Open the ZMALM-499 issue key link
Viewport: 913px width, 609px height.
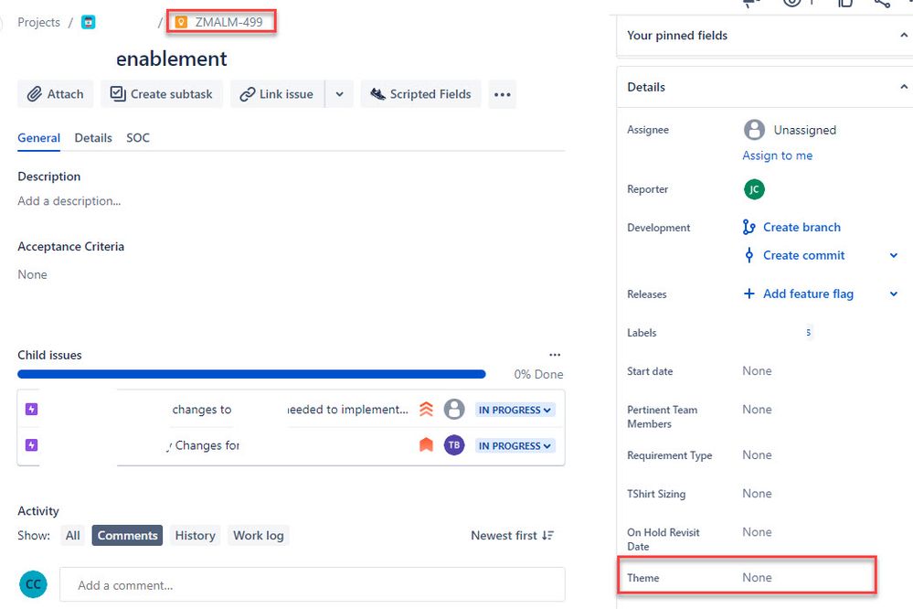228,22
